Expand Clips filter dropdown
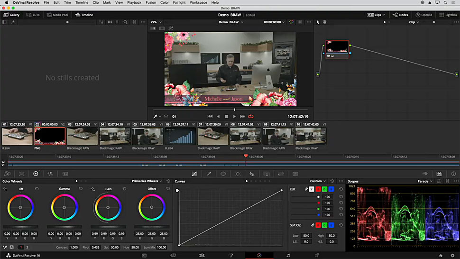Screen dimensions: 460x259 tap(377, 15)
